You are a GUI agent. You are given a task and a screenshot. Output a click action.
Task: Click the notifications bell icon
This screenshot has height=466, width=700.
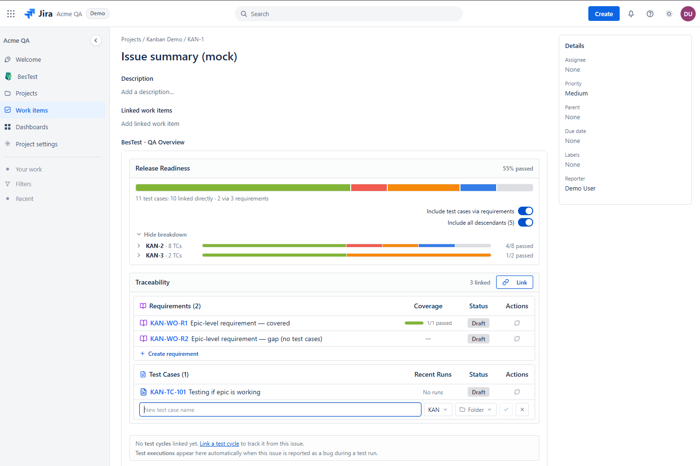coord(631,14)
